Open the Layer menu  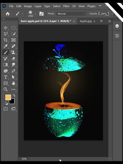click(x=38, y=6)
